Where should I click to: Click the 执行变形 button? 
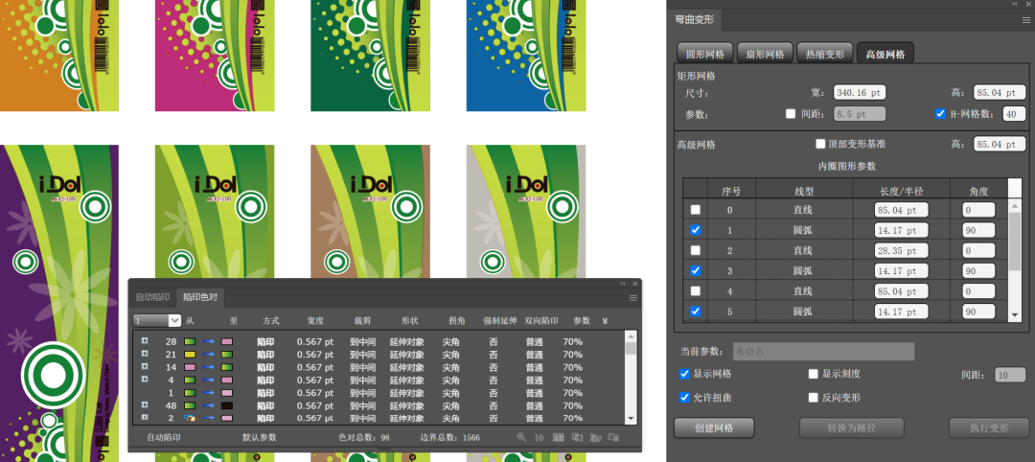coord(989,427)
